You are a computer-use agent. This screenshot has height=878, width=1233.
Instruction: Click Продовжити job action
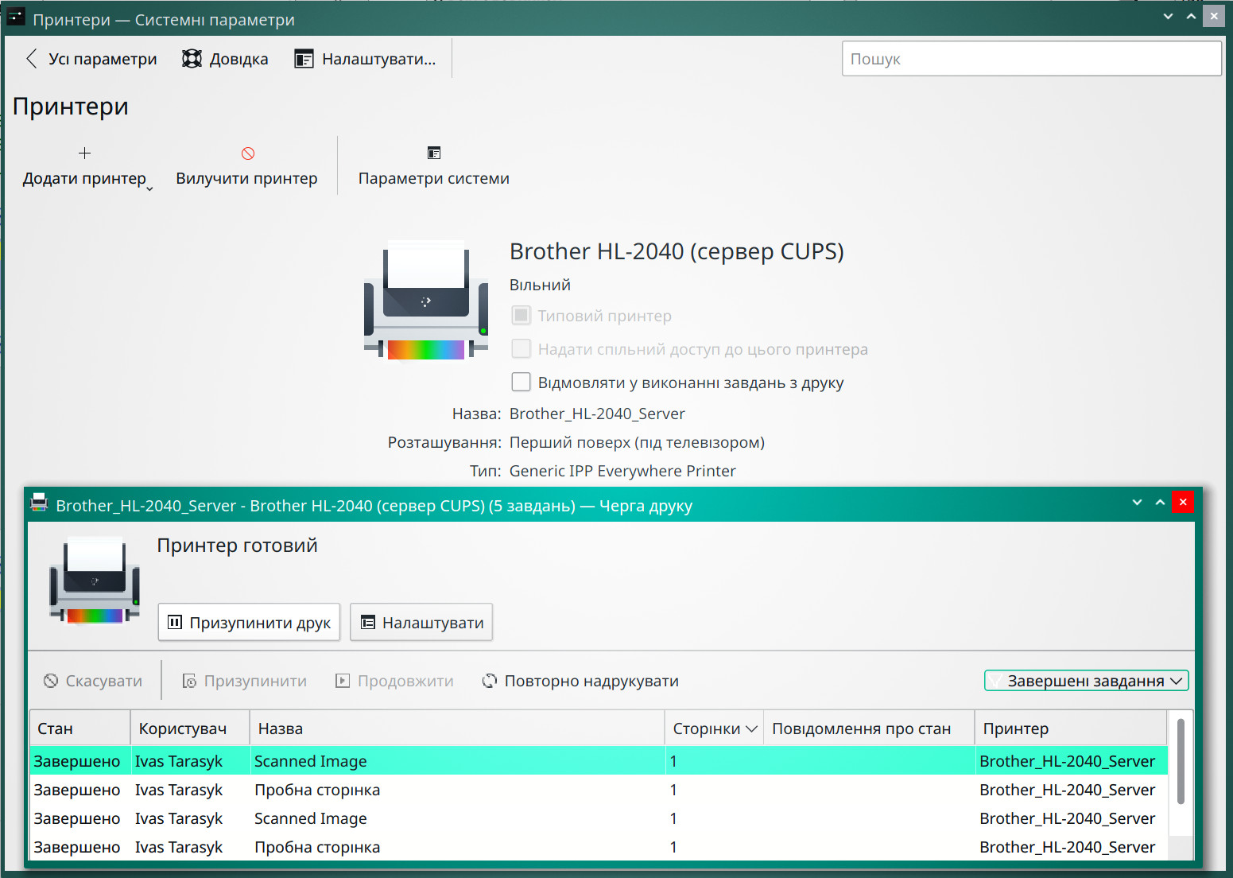(x=395, y=681)
